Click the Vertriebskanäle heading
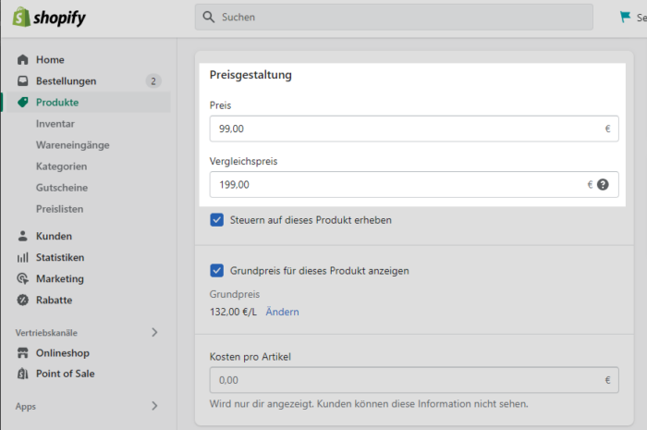 click(x=46, y=333)
